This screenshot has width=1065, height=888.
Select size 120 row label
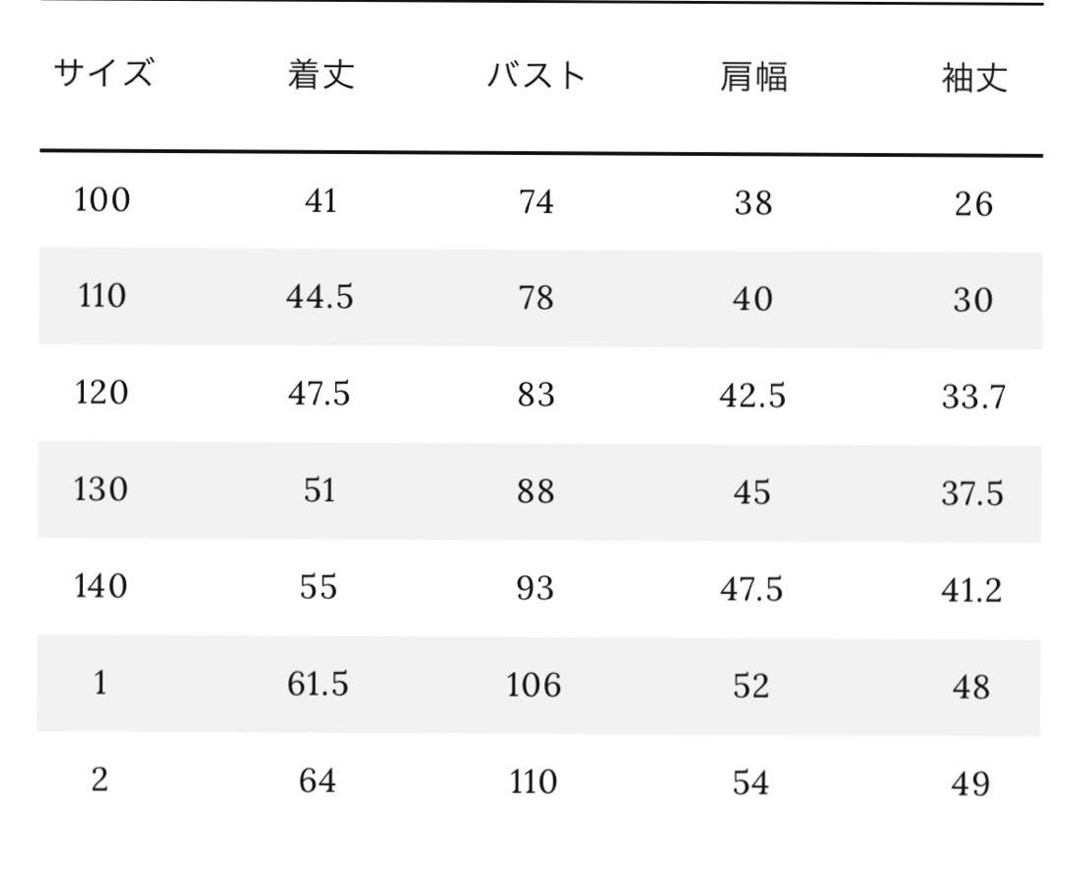pos(102,393)
